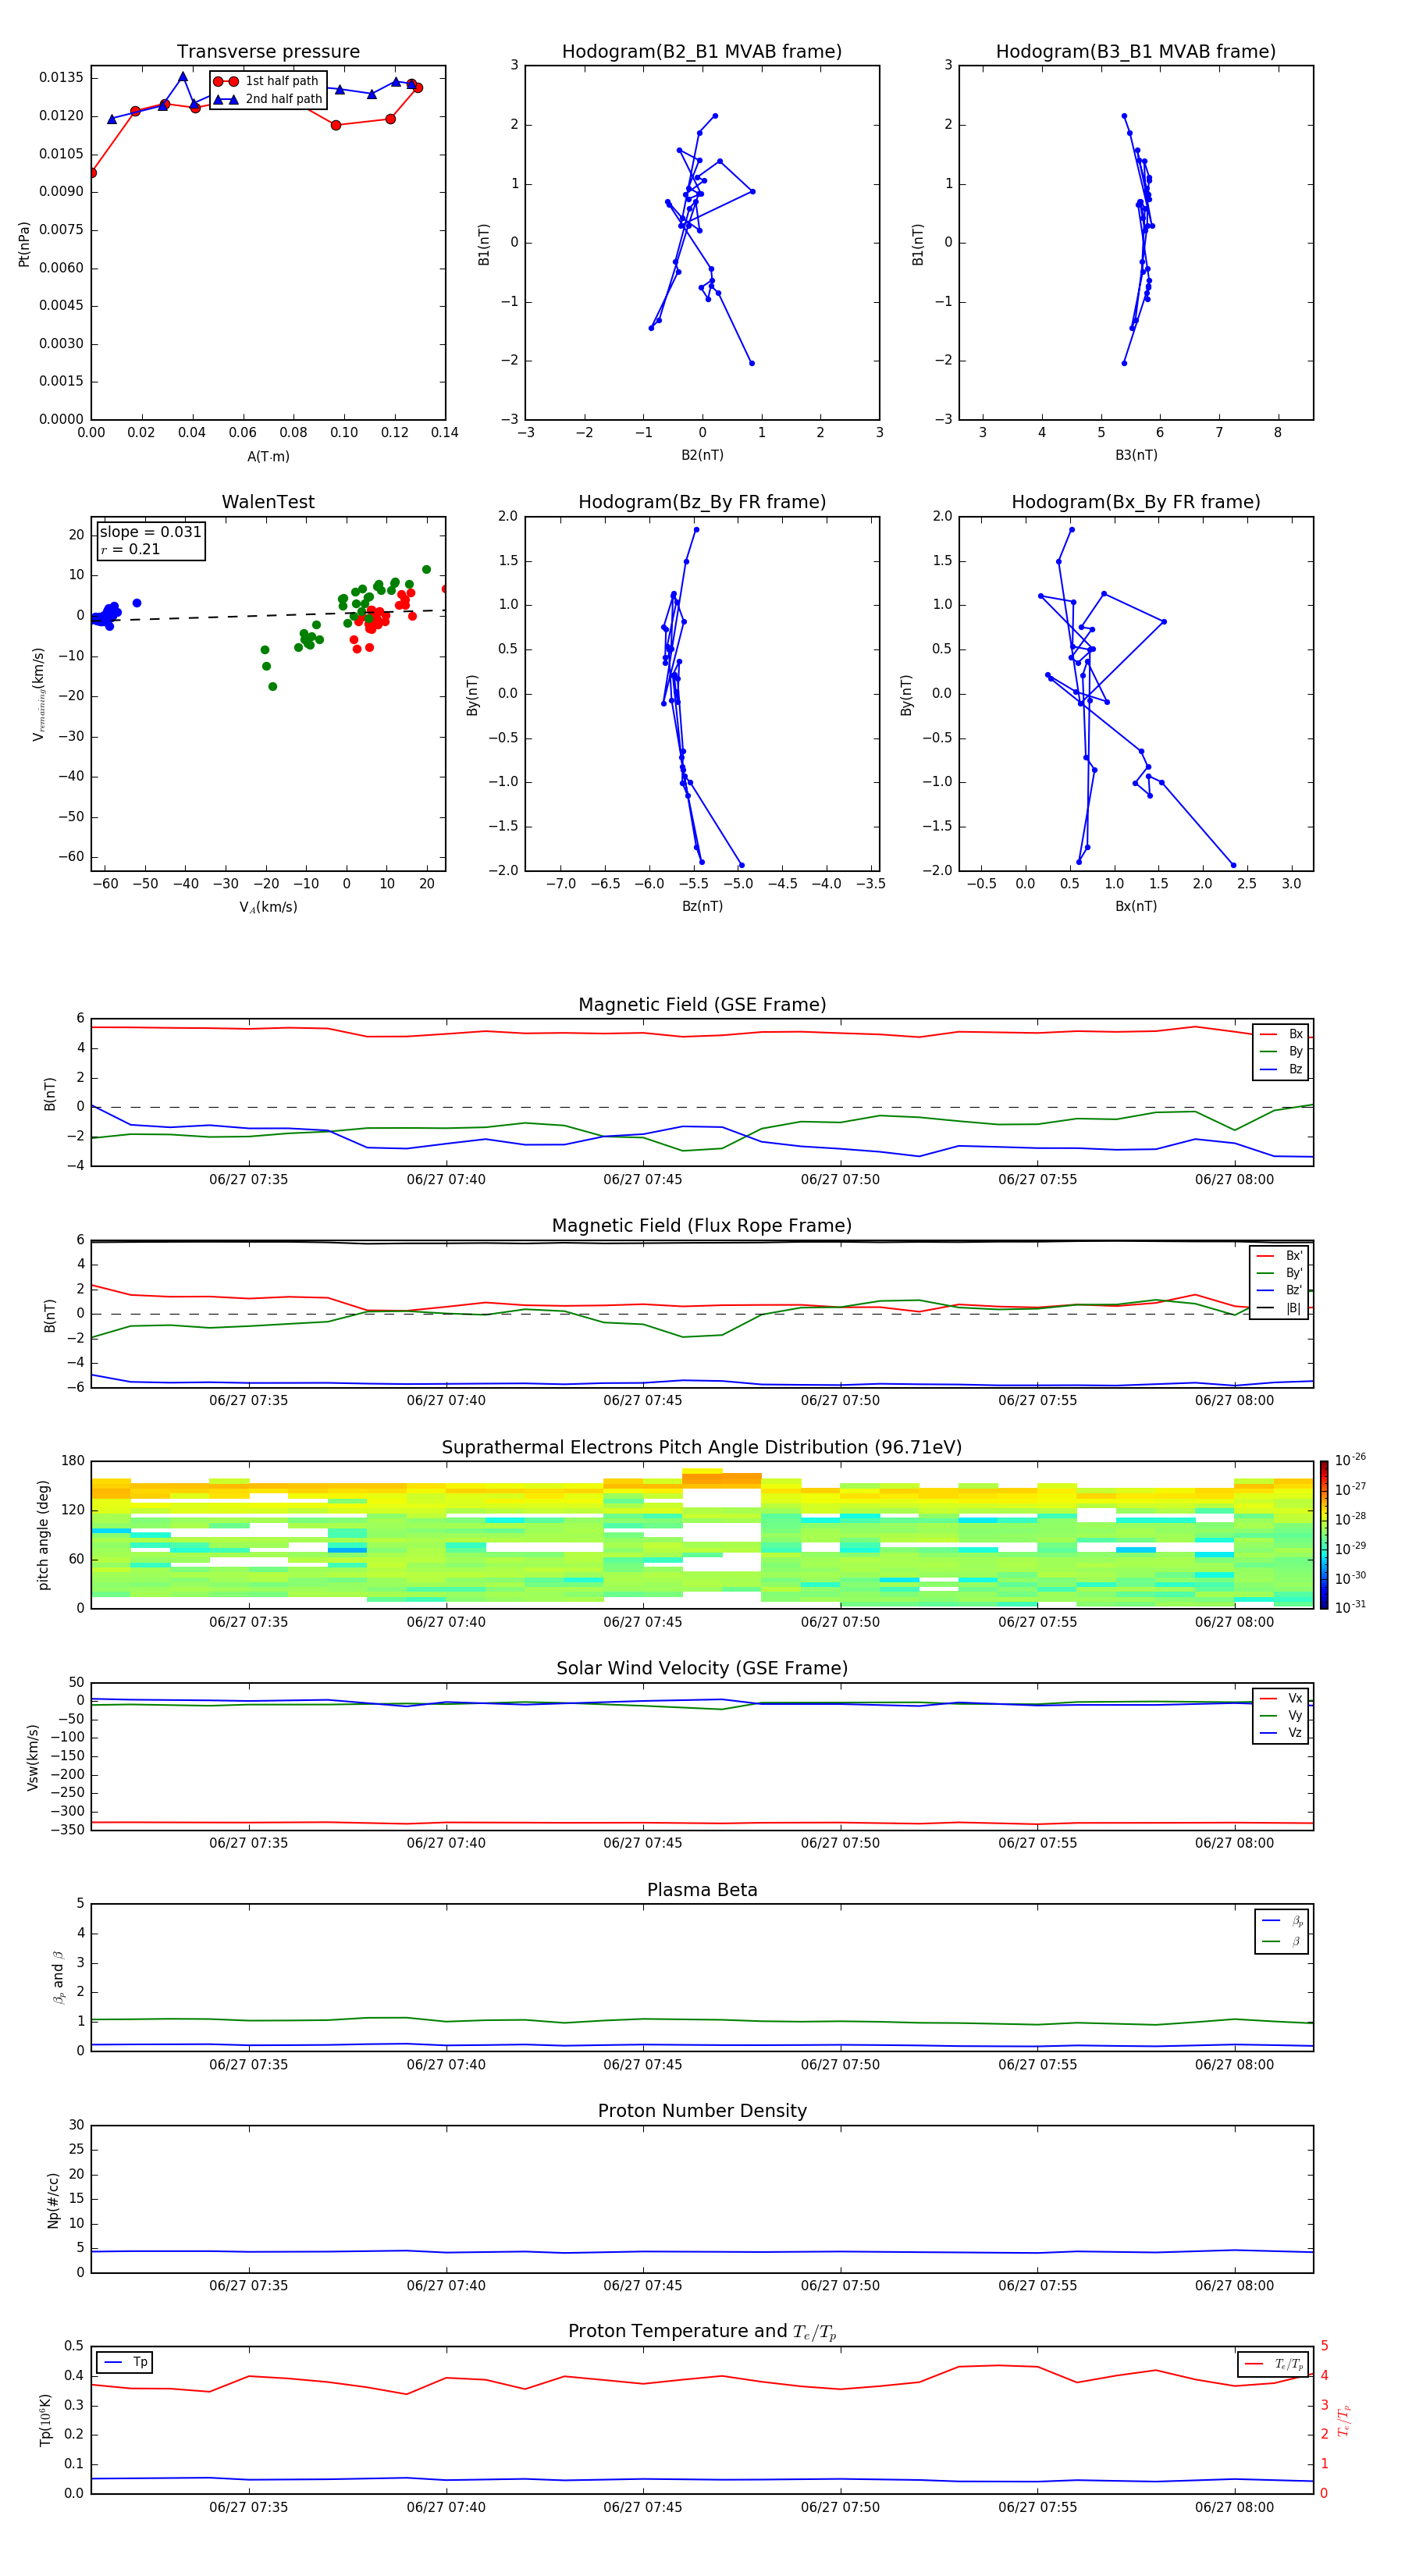Click the 'Suprathermal Electrons Pitch Angle Distribution' title
Viewport: 1405px width, 2576px height.
click(702, 1448)
